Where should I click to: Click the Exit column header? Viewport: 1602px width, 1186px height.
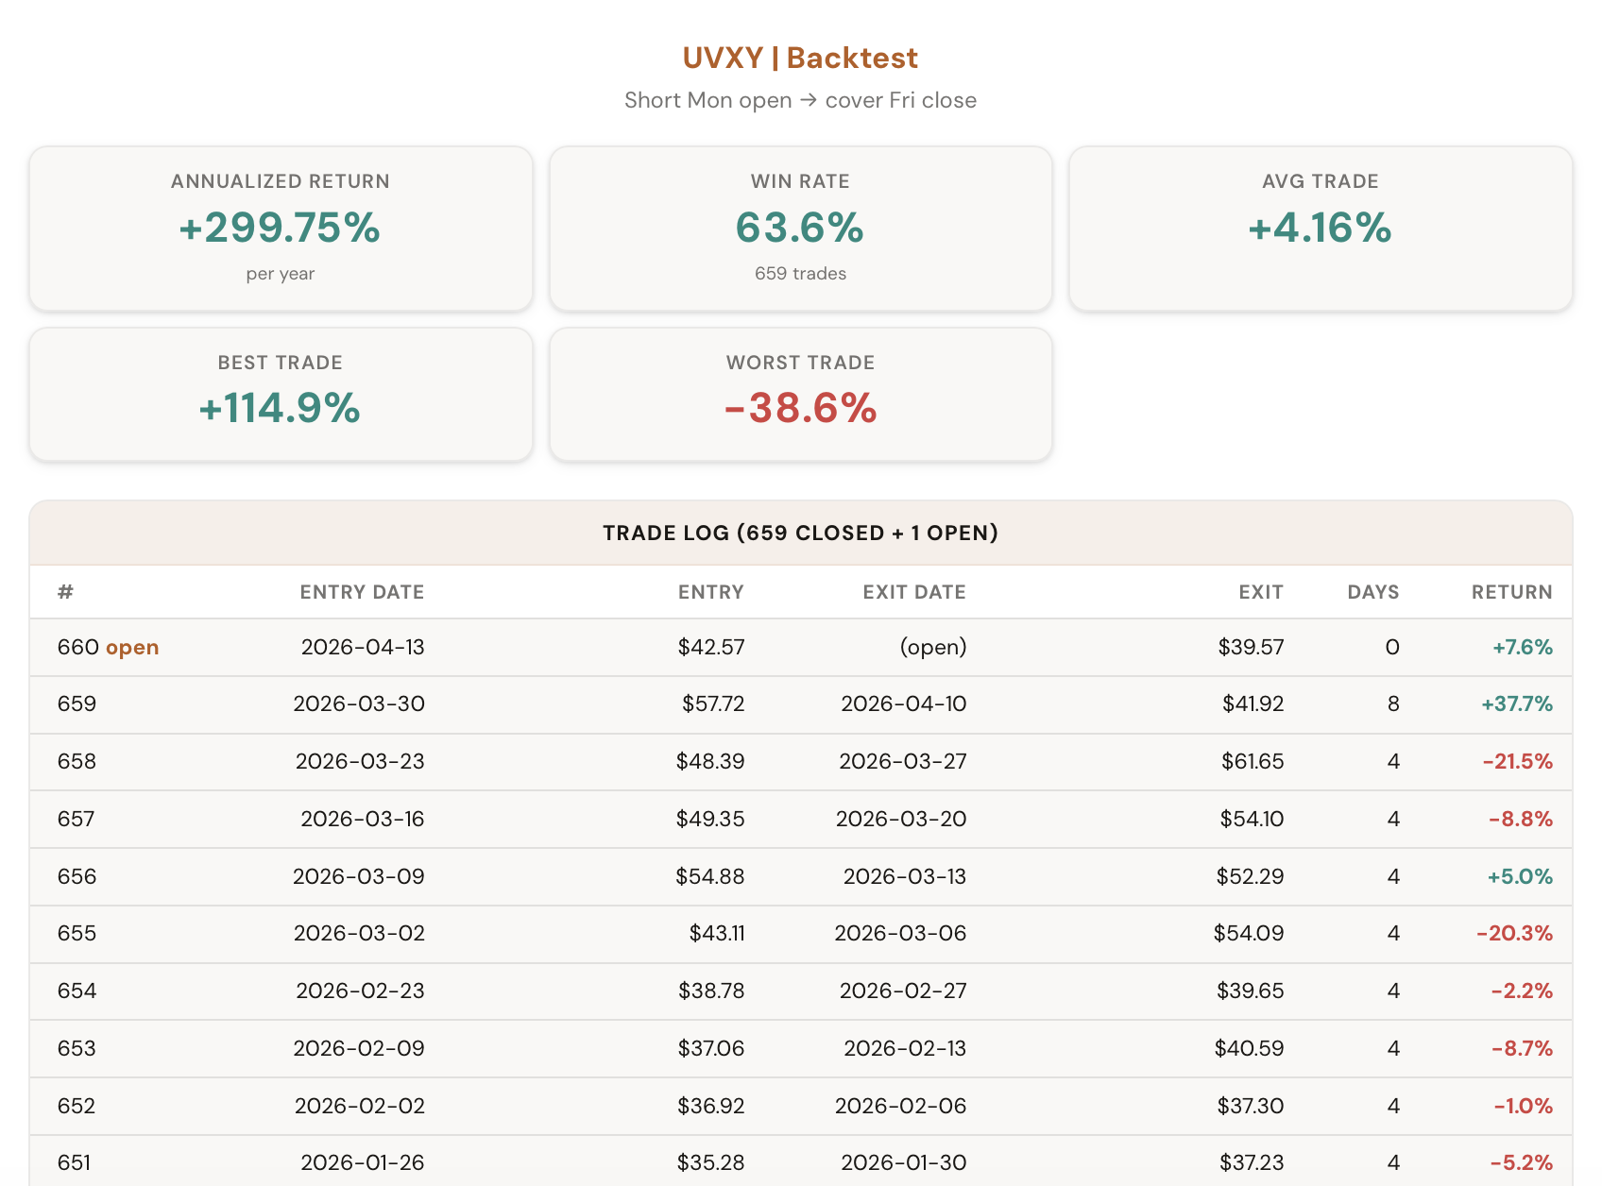[1260, 592]
